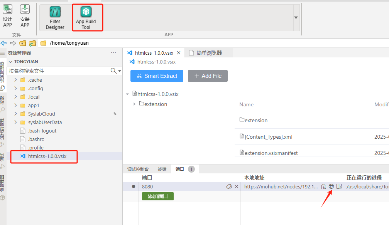Click the magnifier search icon in file filter
Image resolution: width=389 pixels, height=225 pixels.
coord(113,71)
